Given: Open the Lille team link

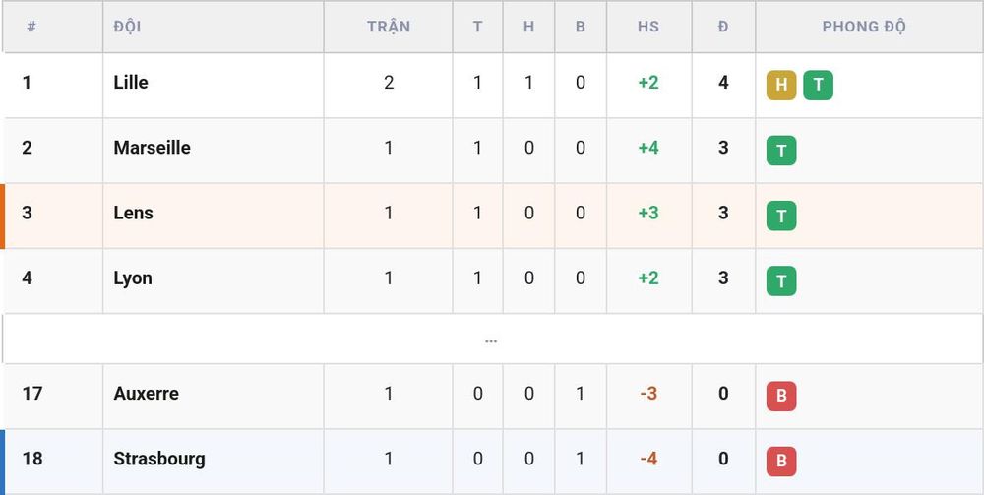Looking at the screenshot, I should tap(131, 83).
